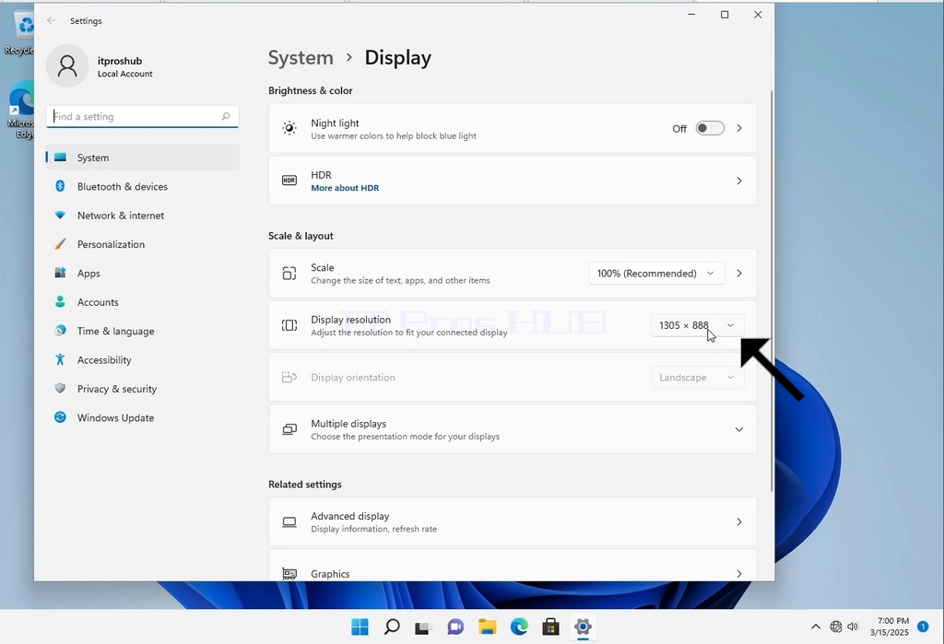944x644 pixels.
Task: Go to Bluetooth & devices settings
Action: [x=143, y=187]
